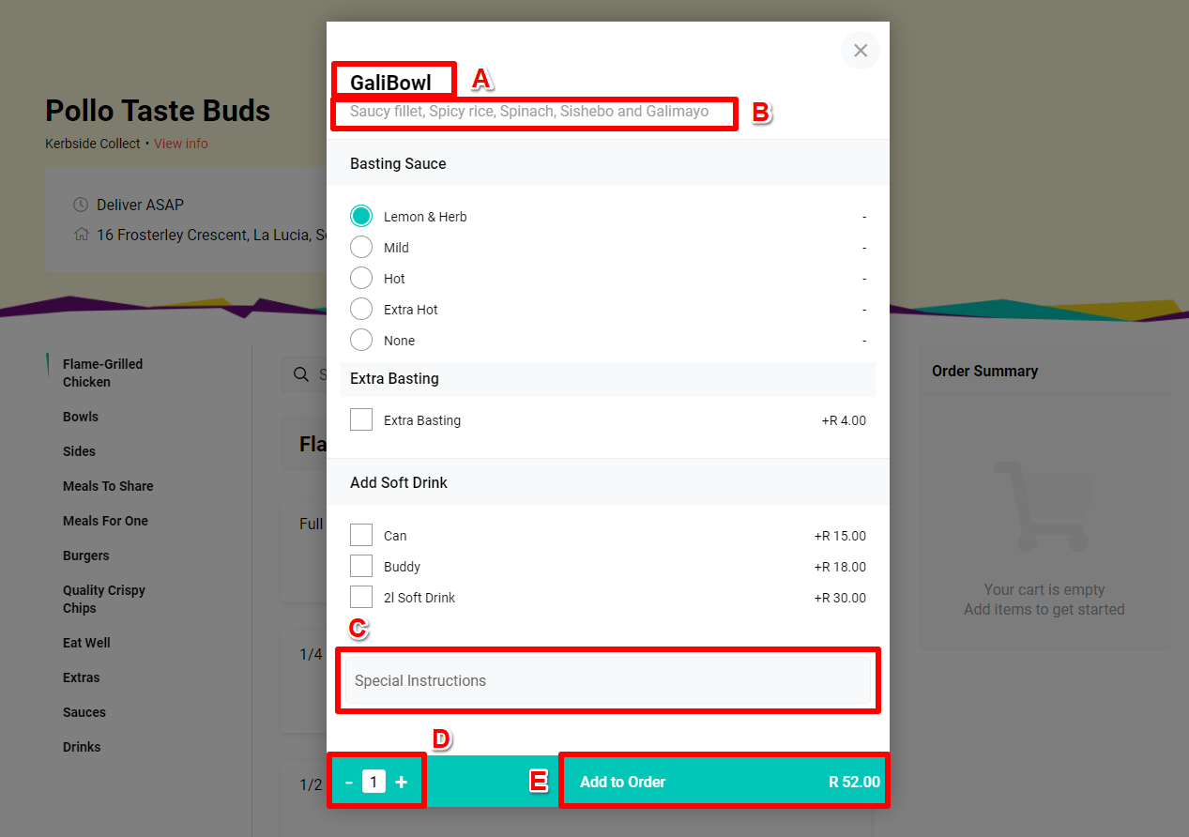
Task: Open Flame-Grilled Chicken menu category
Action: point(103,373)
